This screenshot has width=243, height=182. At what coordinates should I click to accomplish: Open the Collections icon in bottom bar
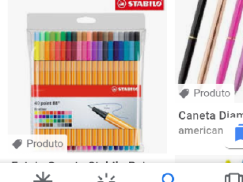(234, 178)
